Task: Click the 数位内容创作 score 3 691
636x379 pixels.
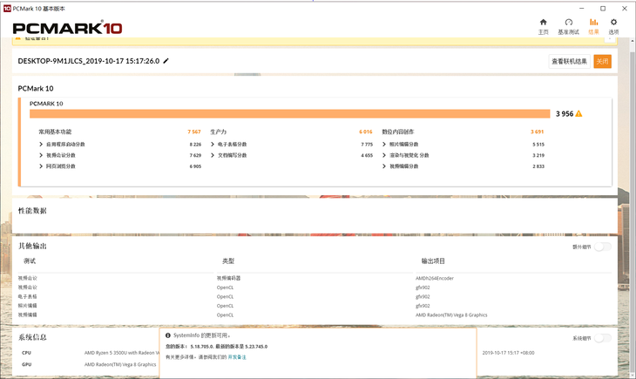Action: tap(537, 132)
